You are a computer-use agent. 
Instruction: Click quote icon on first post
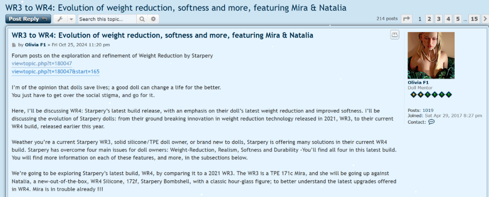395,35
